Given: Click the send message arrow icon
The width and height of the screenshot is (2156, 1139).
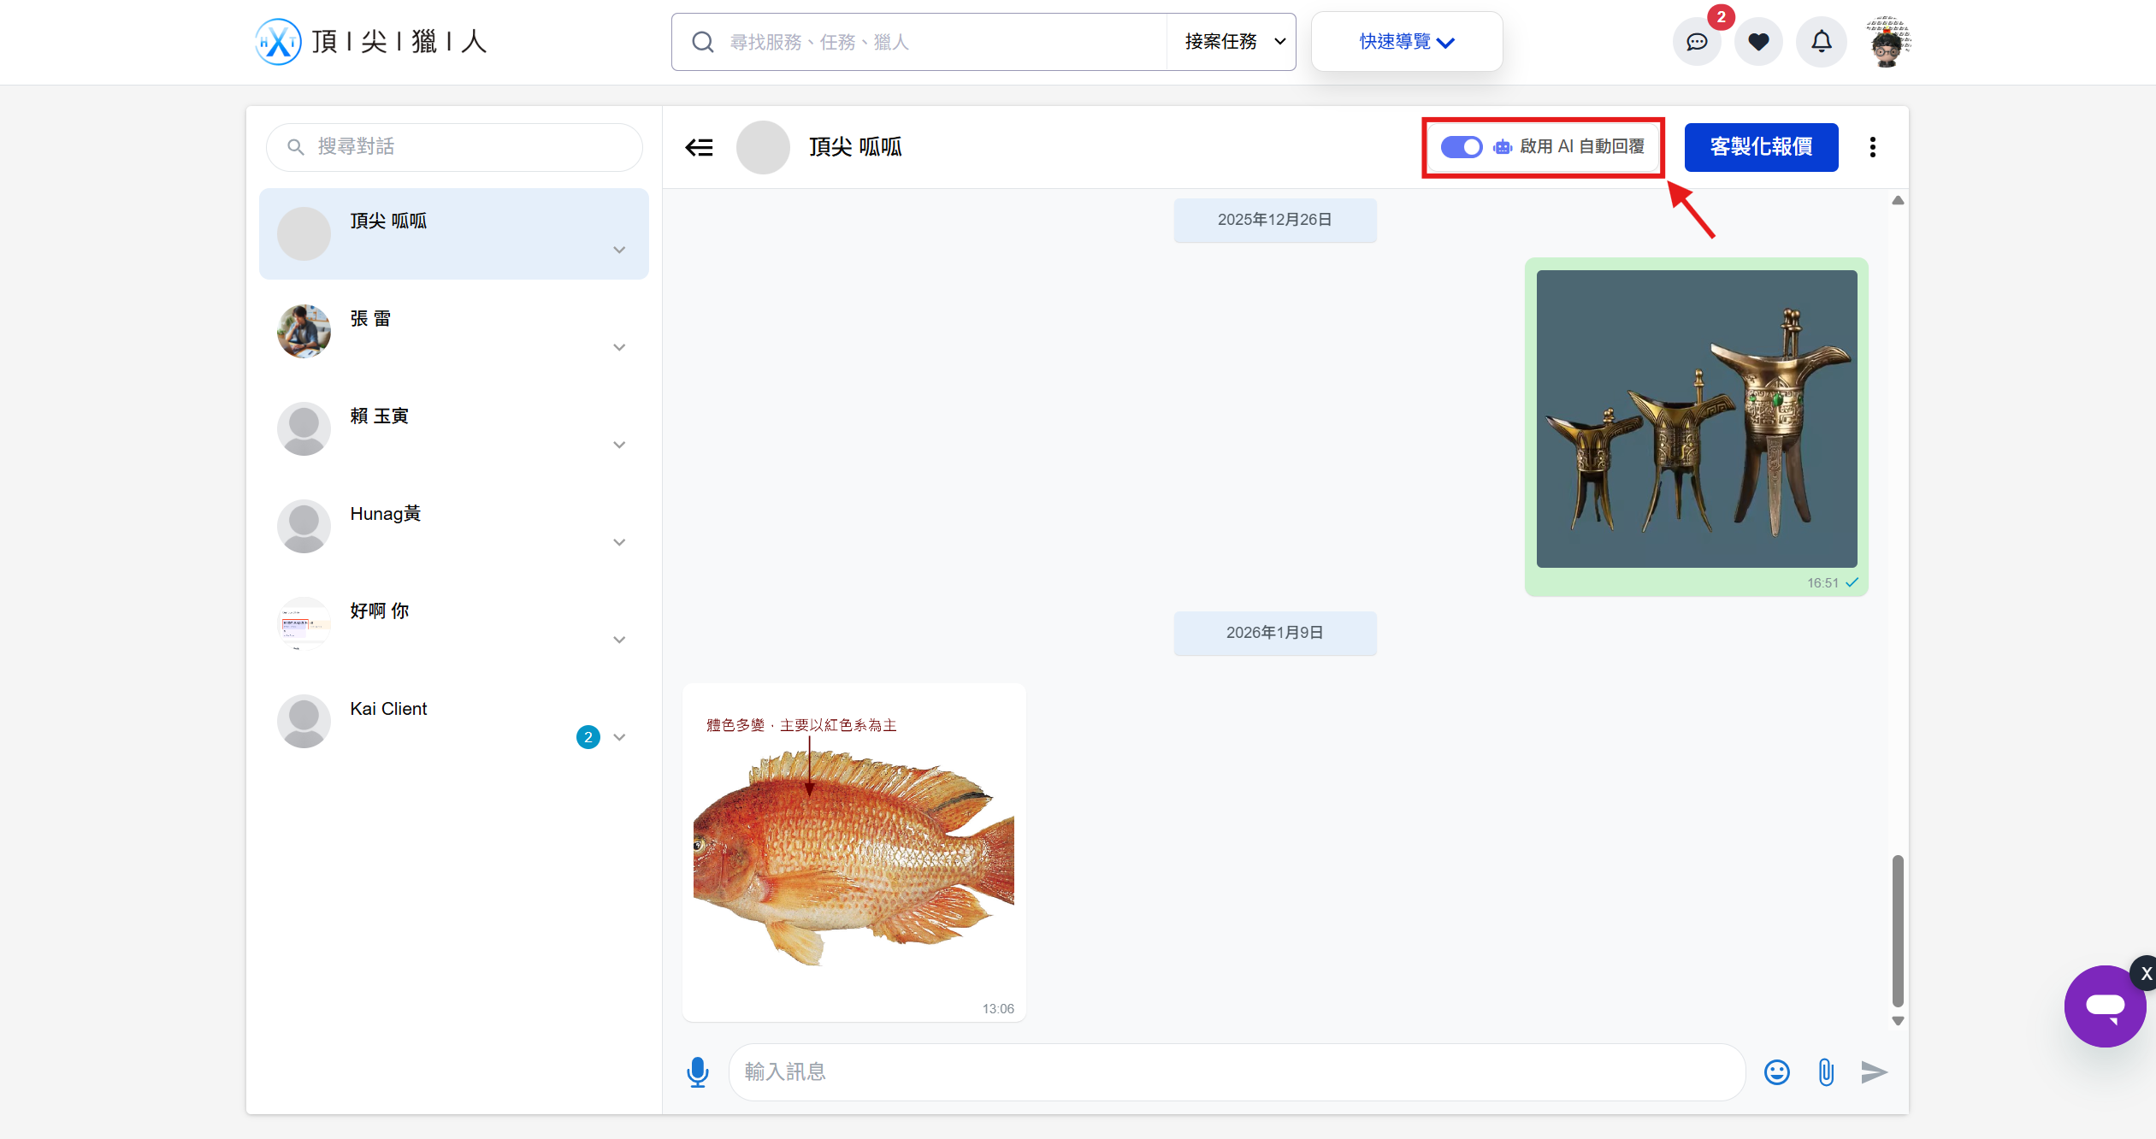Looking at the screenshot, I should pos(1873,1071).
